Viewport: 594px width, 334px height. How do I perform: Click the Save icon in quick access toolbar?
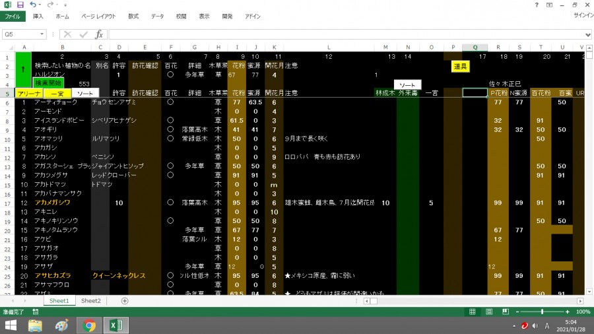(x=20, y=5)
